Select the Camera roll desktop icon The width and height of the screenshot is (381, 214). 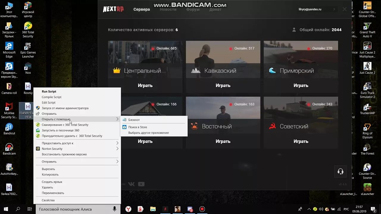pos(9,89)
